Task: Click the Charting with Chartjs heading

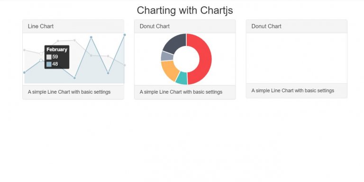Action: [x=185, y=10]
